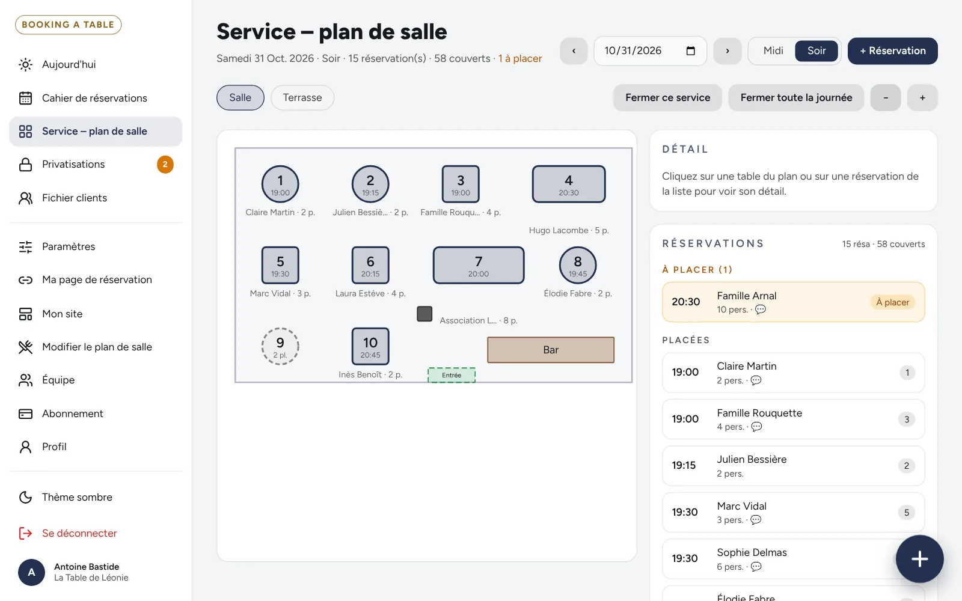Click the '1 à placer' link in header
Image resolution: width=962 pixels, height=601 pixels.
(520, 58)
